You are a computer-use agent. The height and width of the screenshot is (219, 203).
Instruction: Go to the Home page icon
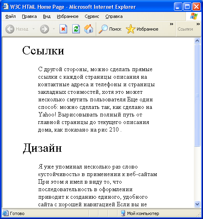[x=89, y=29]
